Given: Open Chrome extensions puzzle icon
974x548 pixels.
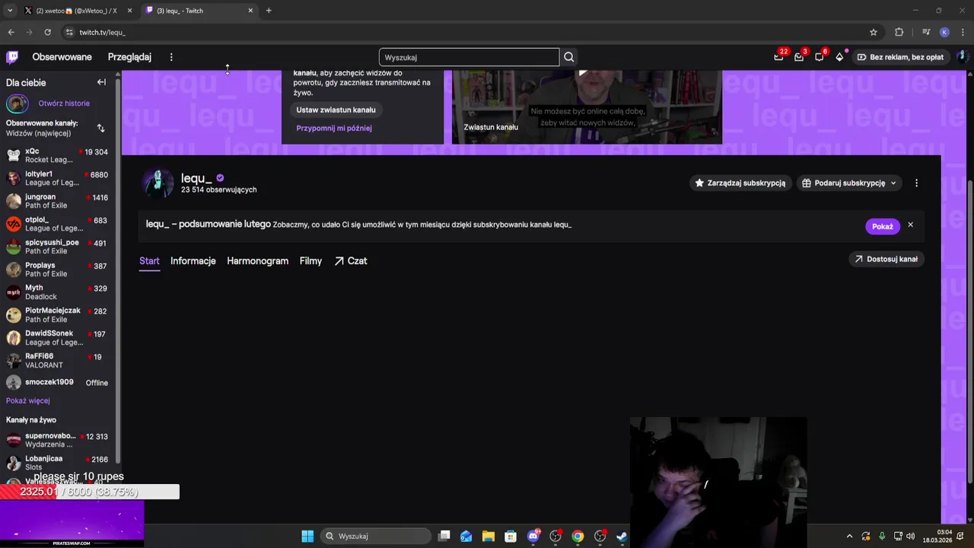Looking at the screenshot, I should point(899,32).
